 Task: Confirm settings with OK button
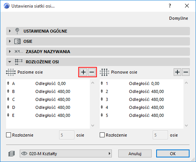(173, 154)
